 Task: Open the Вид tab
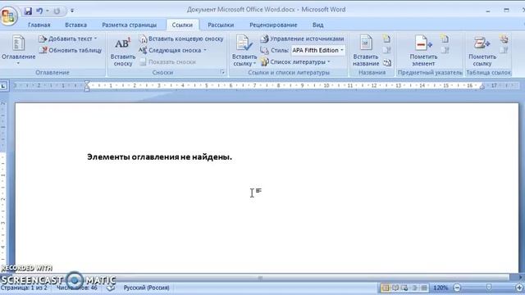point(317,25)
